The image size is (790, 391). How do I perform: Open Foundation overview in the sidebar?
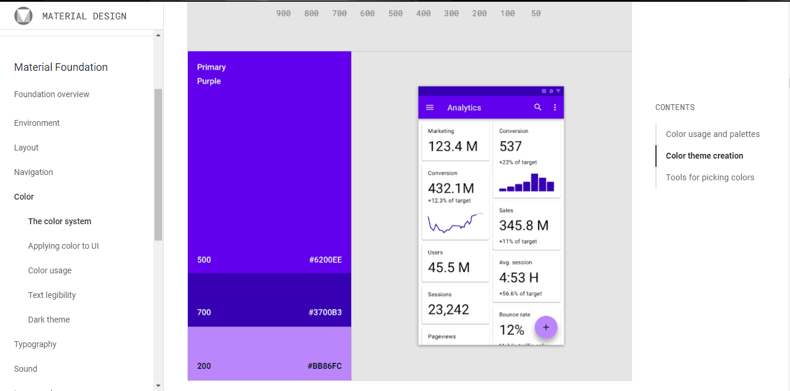click(51, 94)
